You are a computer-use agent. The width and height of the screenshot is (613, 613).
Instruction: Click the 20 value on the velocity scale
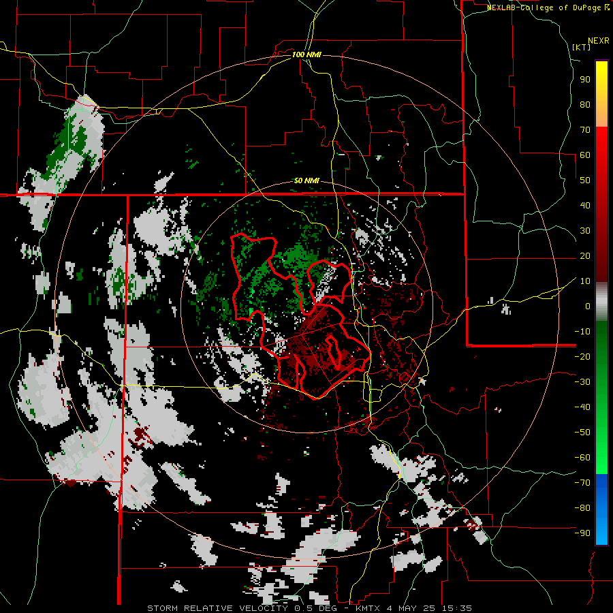(x=585, y=255)
